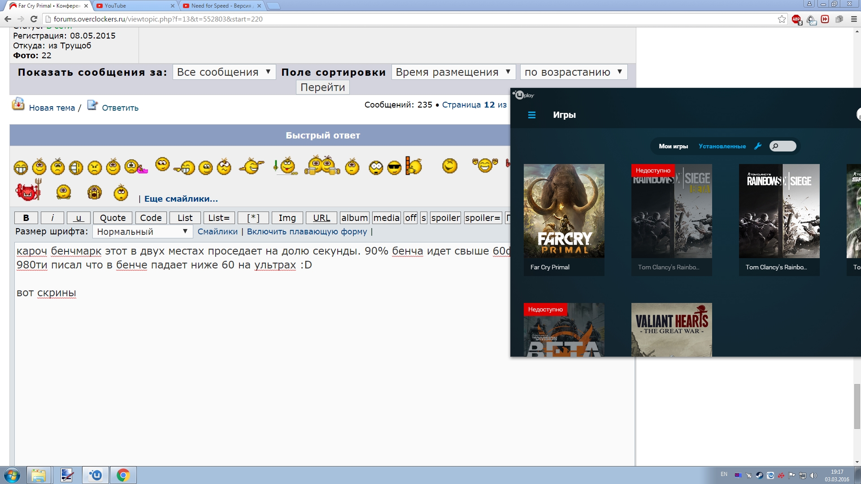This screenshot has width=861, height=484.
Task: Open Uplay hamburger menu icon
Action: (532, 115)
